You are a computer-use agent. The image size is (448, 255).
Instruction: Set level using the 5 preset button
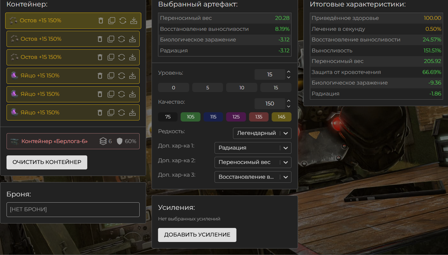click(x=208, y=88)
